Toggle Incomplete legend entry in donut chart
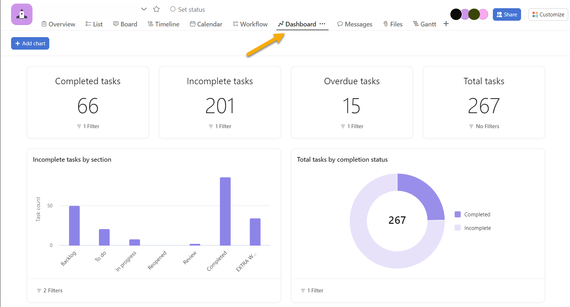The image size is (570, 307). tap(477, 228)
